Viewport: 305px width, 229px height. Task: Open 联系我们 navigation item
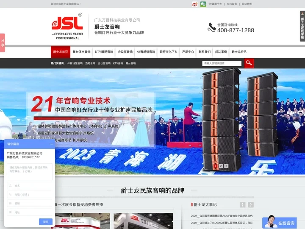(x=205, y=52)
